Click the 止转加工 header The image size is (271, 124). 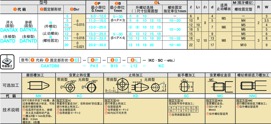(135, 75)
